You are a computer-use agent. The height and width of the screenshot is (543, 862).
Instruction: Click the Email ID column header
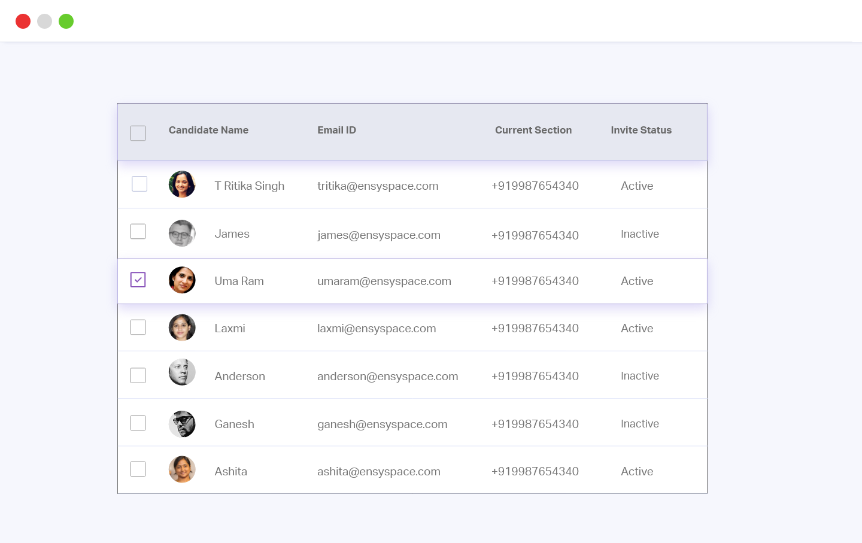(x=336, y=131)
